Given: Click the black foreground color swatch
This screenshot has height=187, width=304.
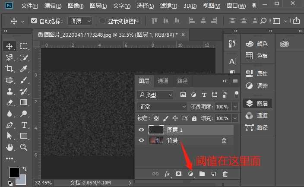Looking at the screenshot, I should click(x=14, y=173).
